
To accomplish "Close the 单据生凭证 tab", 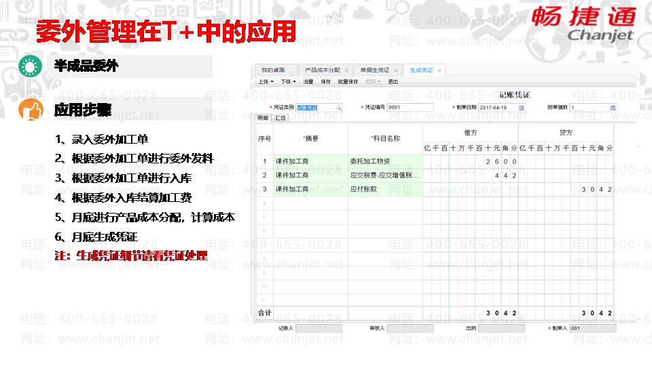I will pyautogui.click(x=396, y=70).
